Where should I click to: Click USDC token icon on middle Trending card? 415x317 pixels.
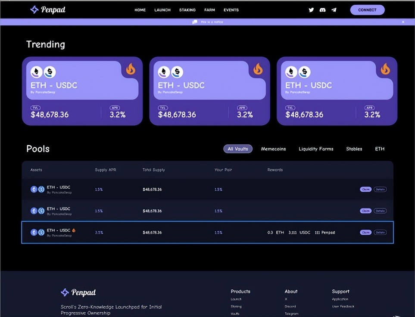[x=177, y=72]
